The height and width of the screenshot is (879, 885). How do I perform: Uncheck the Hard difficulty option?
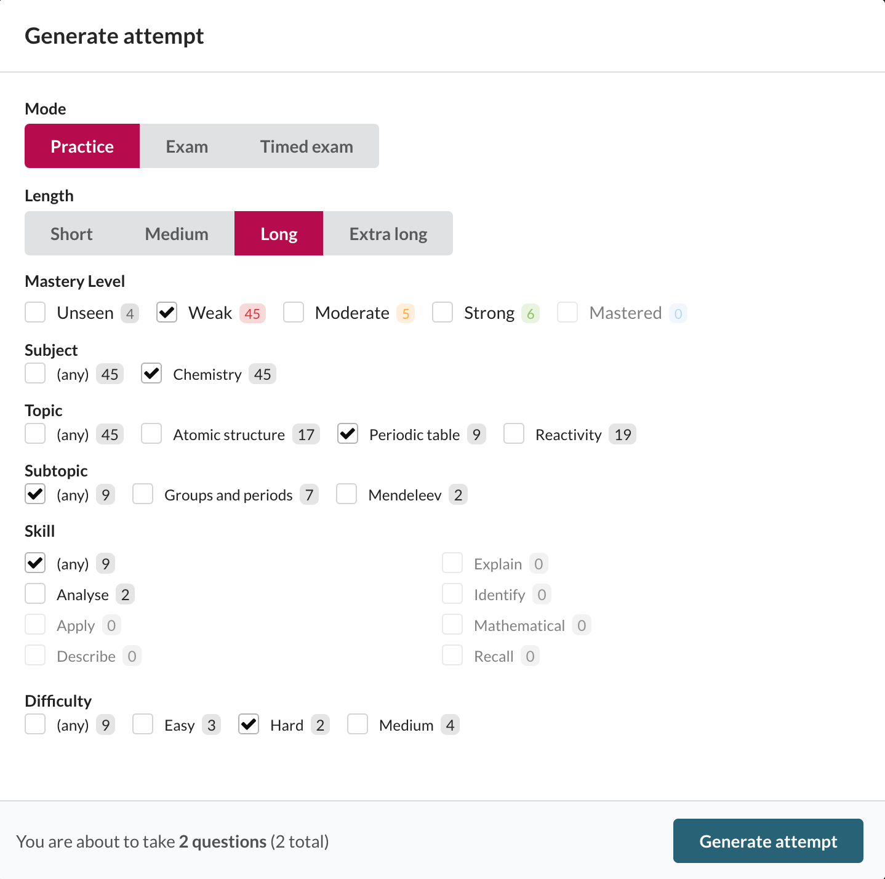click(x=249, y=724)
